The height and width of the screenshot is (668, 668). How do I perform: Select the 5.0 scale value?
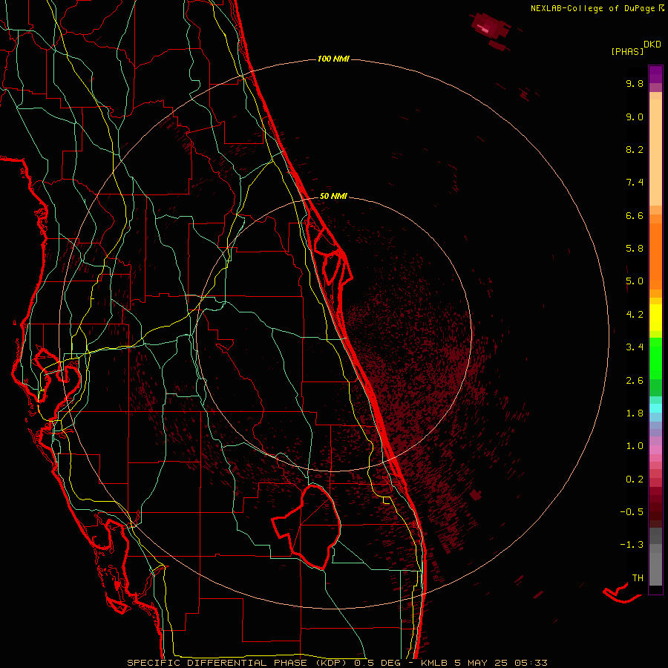[x=635, y=281]
